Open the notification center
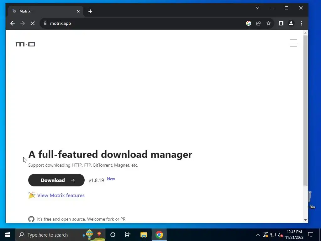 pyautogui.click(x=311, y=235)
